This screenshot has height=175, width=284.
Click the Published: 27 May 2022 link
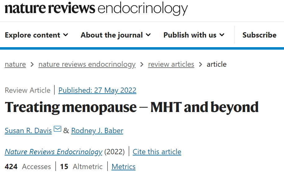pyautogui.click(x=97, y=90)
